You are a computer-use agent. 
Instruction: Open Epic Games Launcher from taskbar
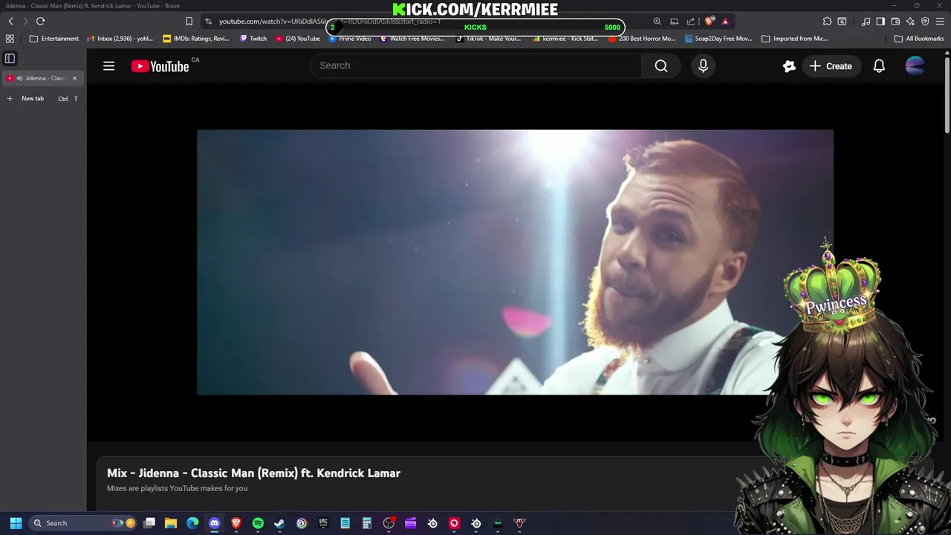(x=323, y=523)
